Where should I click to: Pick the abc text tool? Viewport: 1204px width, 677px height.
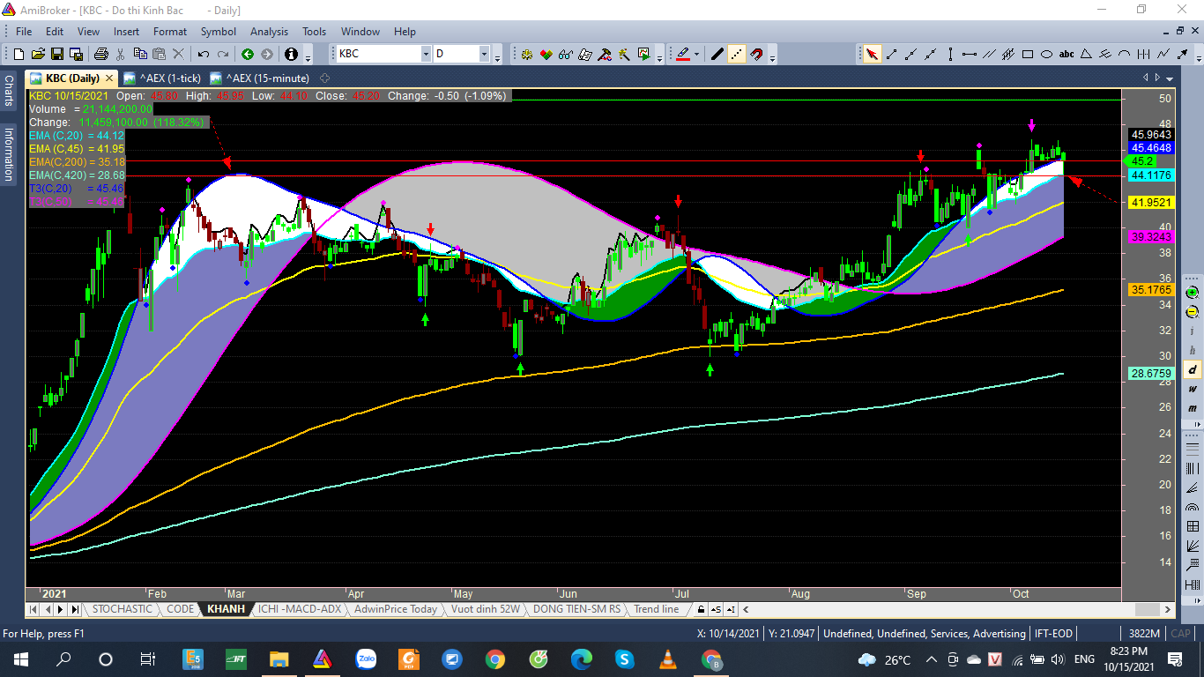click(1067, 54)
